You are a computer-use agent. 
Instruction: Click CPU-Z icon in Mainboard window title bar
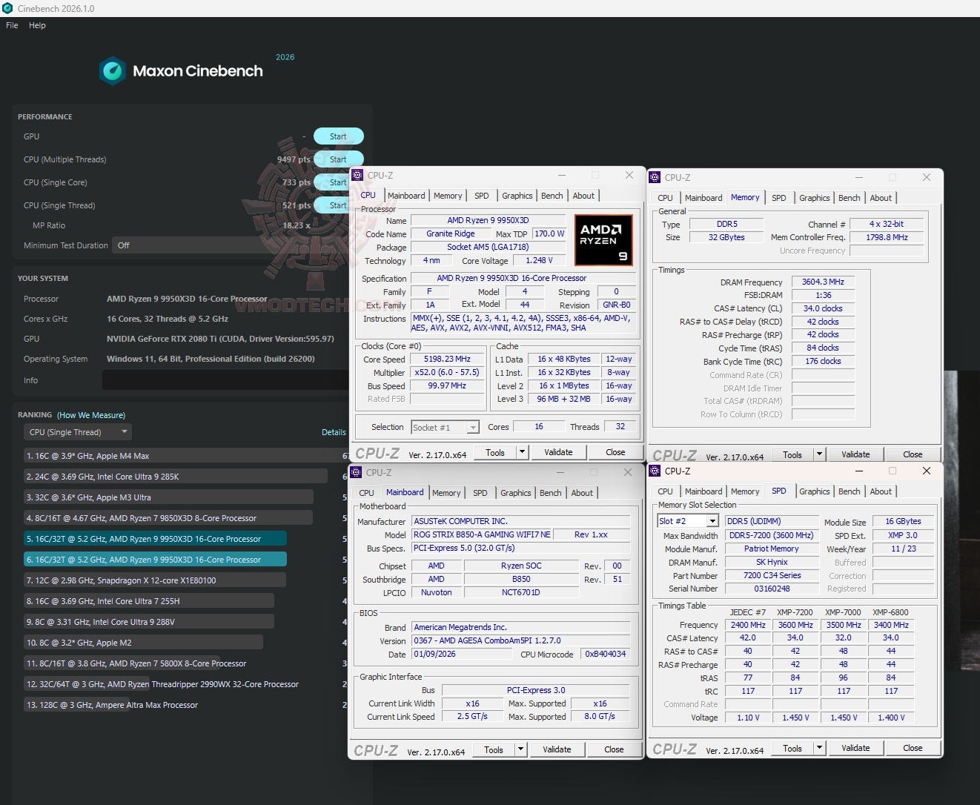[x=356, y=473]
